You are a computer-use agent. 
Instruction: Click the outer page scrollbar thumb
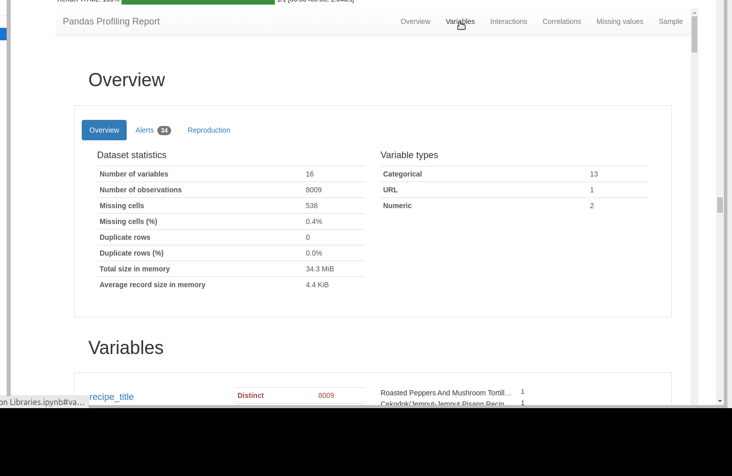720,205
